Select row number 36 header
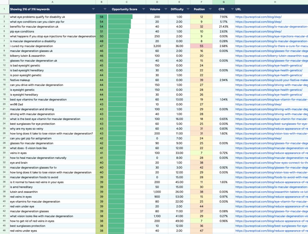 click(x=4, y=182)
